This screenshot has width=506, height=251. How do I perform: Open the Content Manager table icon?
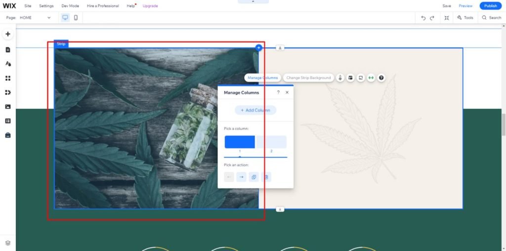pyautogui.click(x=8, y=121)
